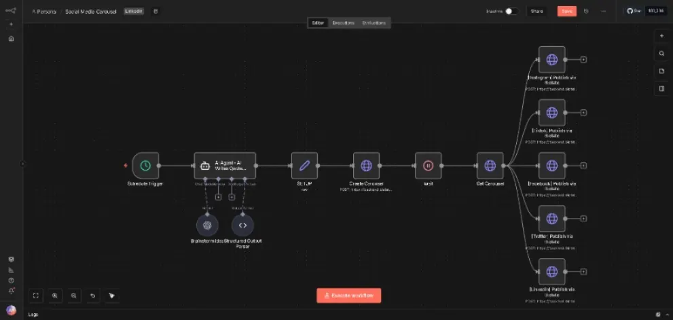Switch to the Evaluations tab
The width and height of the screenshot is (673, 320).
click(x=374, y=23)
